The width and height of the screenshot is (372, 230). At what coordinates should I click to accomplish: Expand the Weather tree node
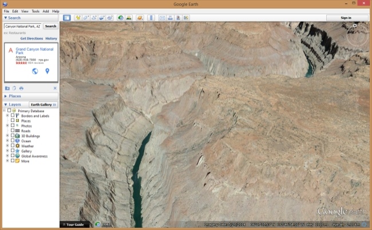click(7, 146)
